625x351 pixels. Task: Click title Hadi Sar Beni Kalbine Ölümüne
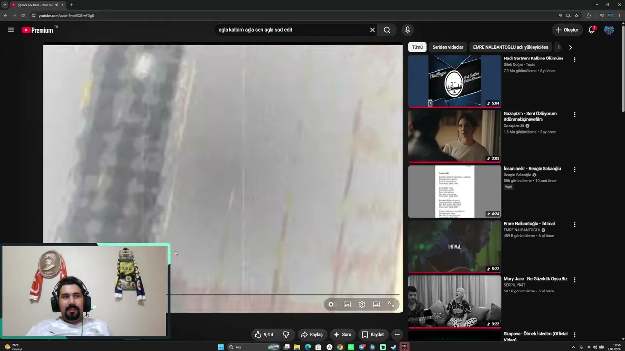click(534, 58)
